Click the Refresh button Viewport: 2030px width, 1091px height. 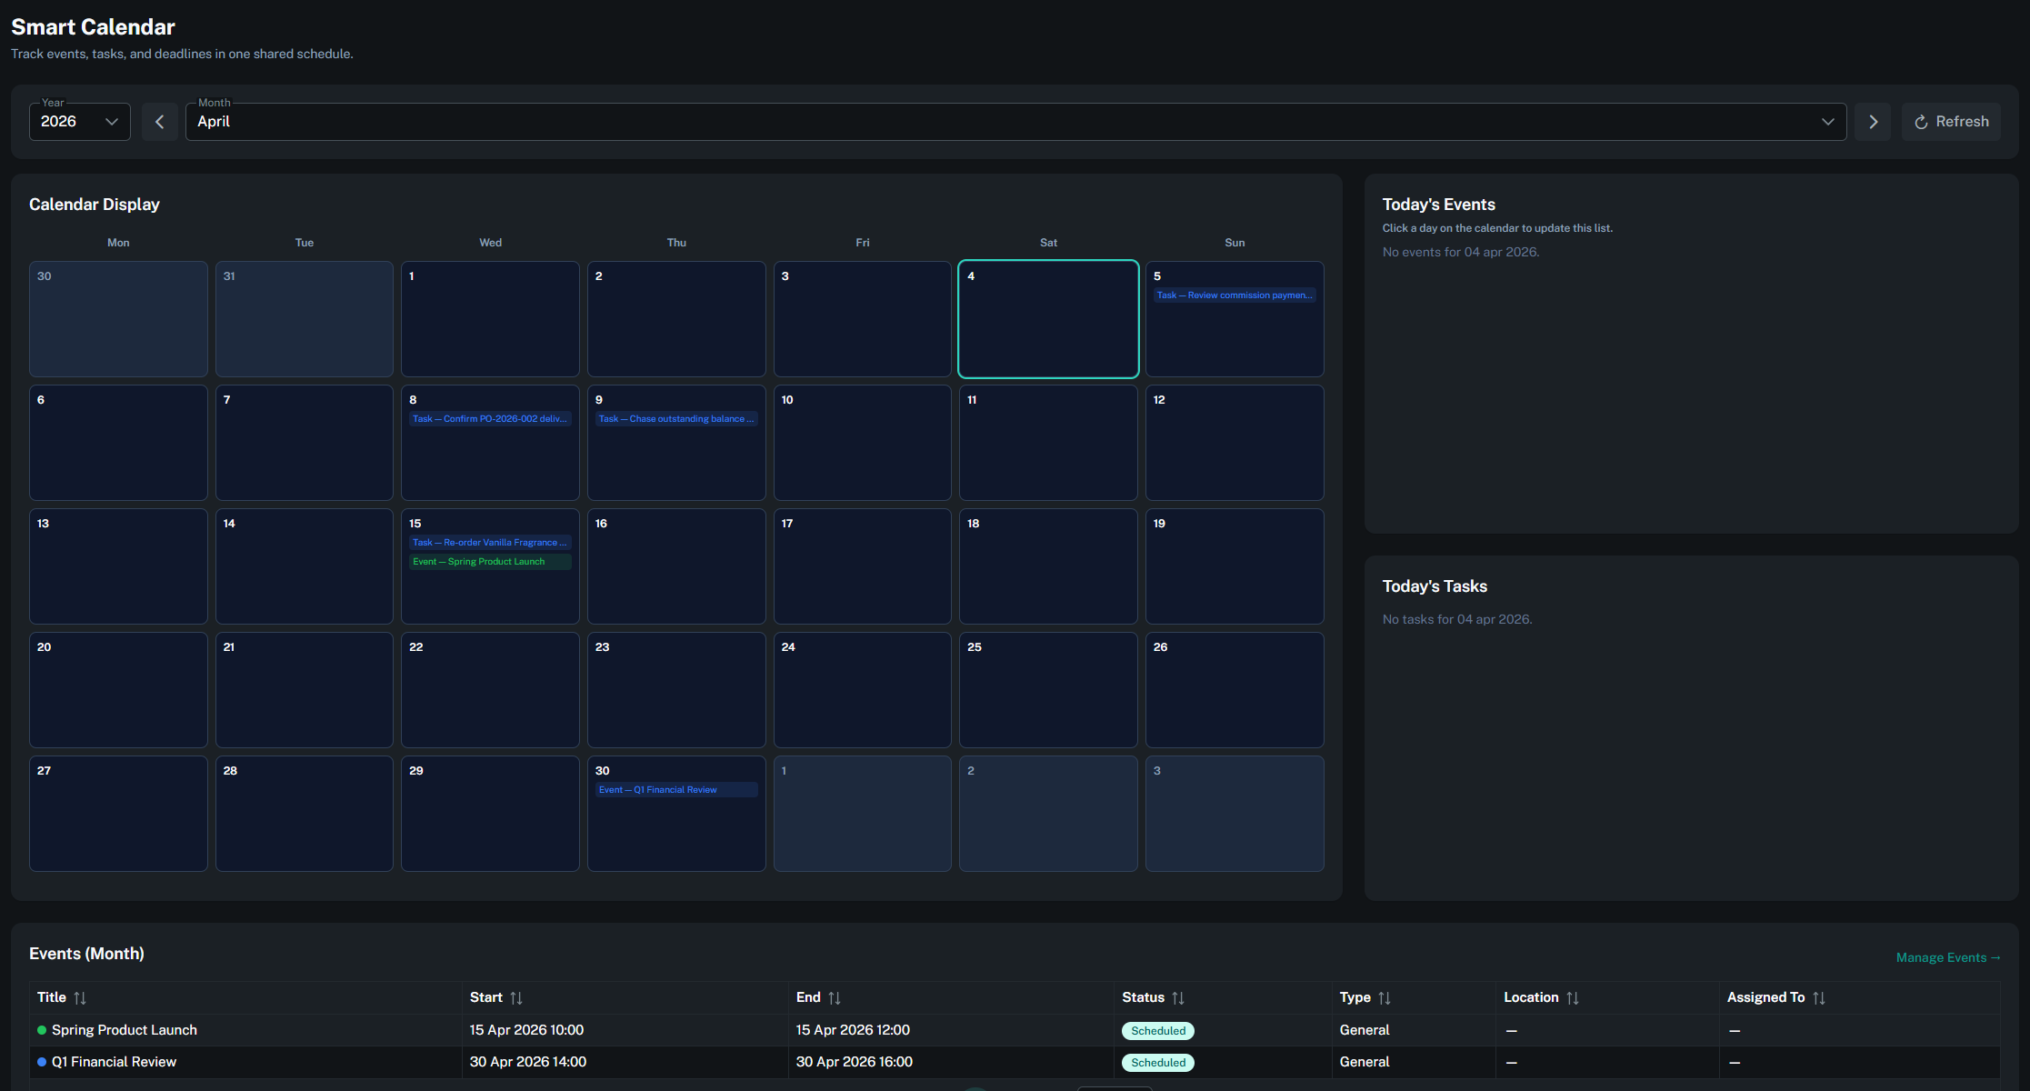click(x=1951, y=122)
